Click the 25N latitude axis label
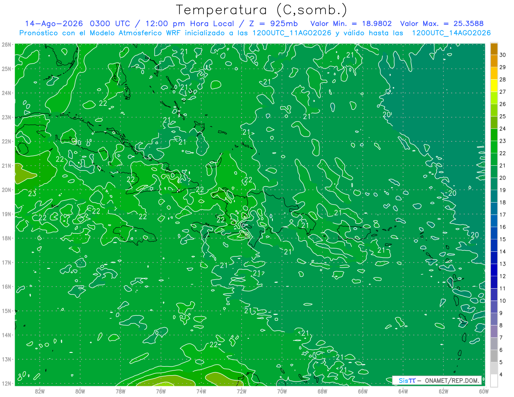514x397 pixels. click(x=6, y=69)
